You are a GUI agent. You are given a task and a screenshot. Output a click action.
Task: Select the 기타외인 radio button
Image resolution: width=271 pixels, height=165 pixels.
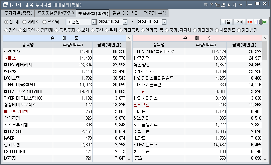pyautogui.click(x=195, y=30)
